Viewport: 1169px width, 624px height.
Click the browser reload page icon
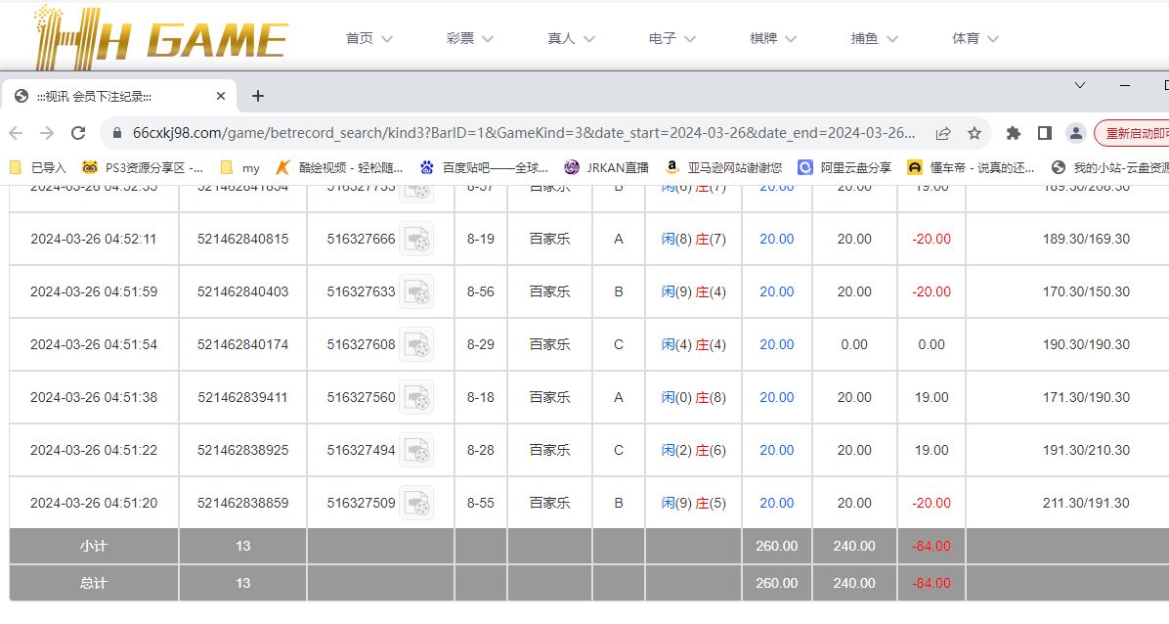pyautogui.click(x=79, y=133)
